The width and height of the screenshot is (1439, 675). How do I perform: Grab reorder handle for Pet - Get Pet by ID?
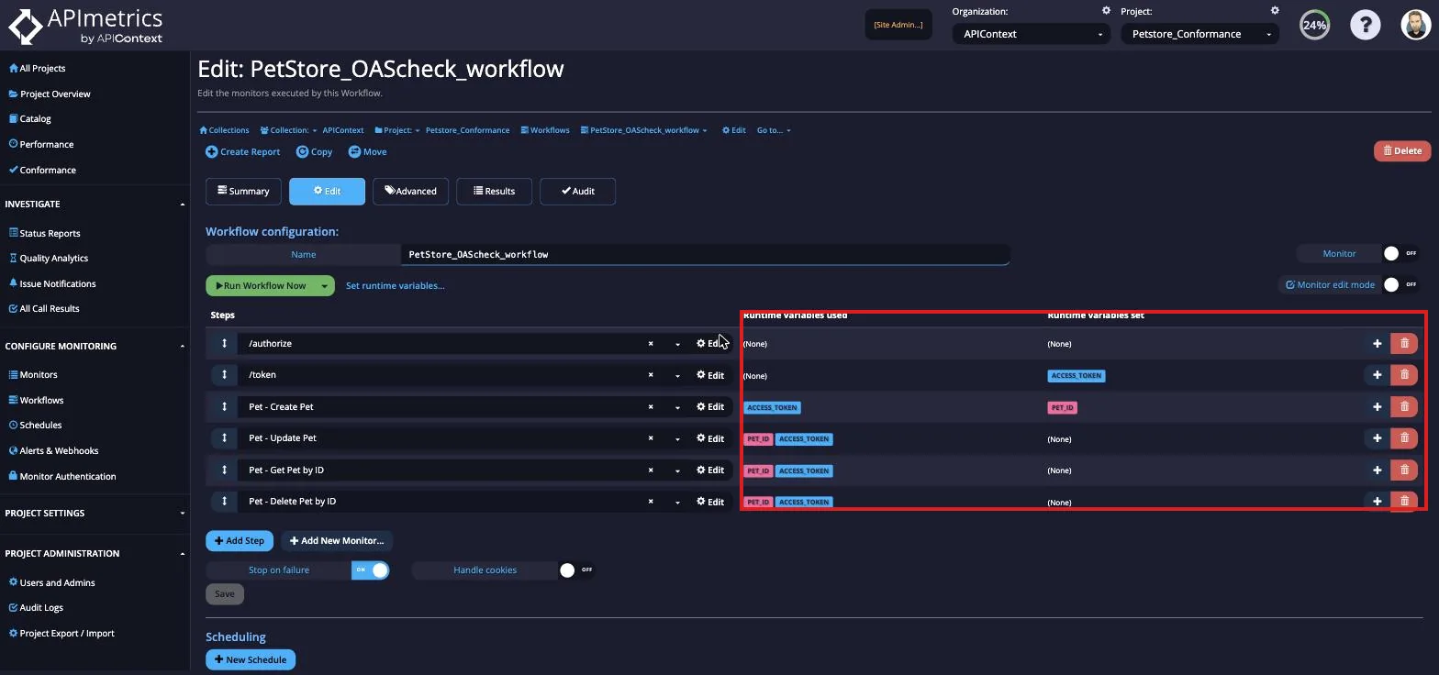pos(224,470)
